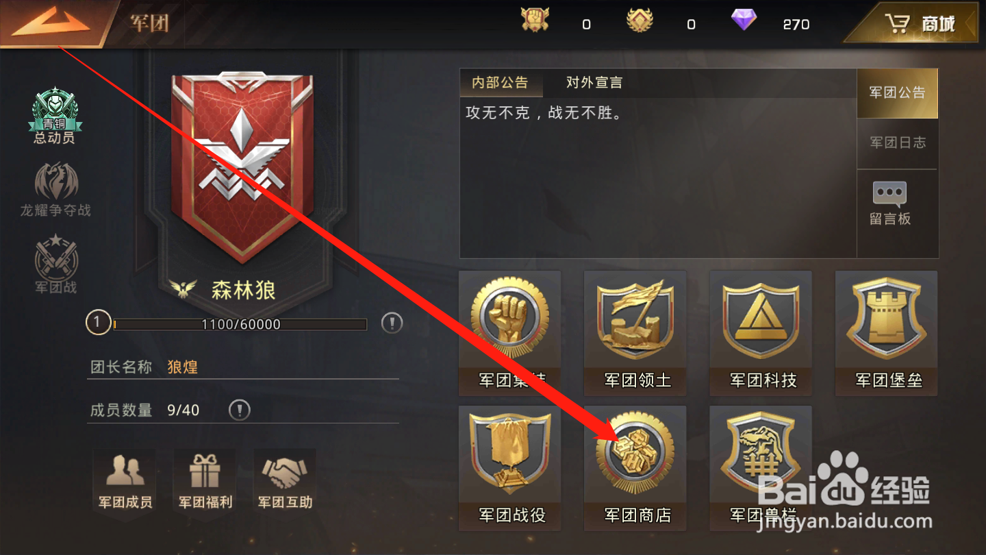Switch to the 内部公告 tab
The width and height of the screenshot is (986, 555).
pos(501,83)
